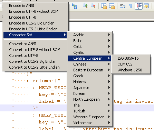Screen dimensions: 154x130
Task: Open the Thai character set submenu
Action: click(90, 105)
